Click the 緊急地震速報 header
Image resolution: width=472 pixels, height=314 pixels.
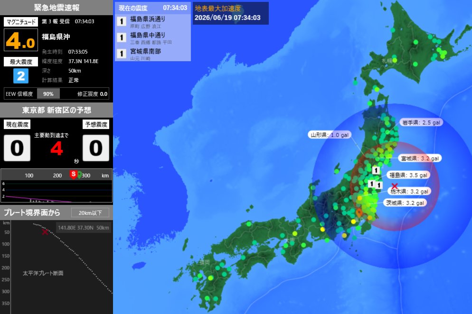point(57,8)
